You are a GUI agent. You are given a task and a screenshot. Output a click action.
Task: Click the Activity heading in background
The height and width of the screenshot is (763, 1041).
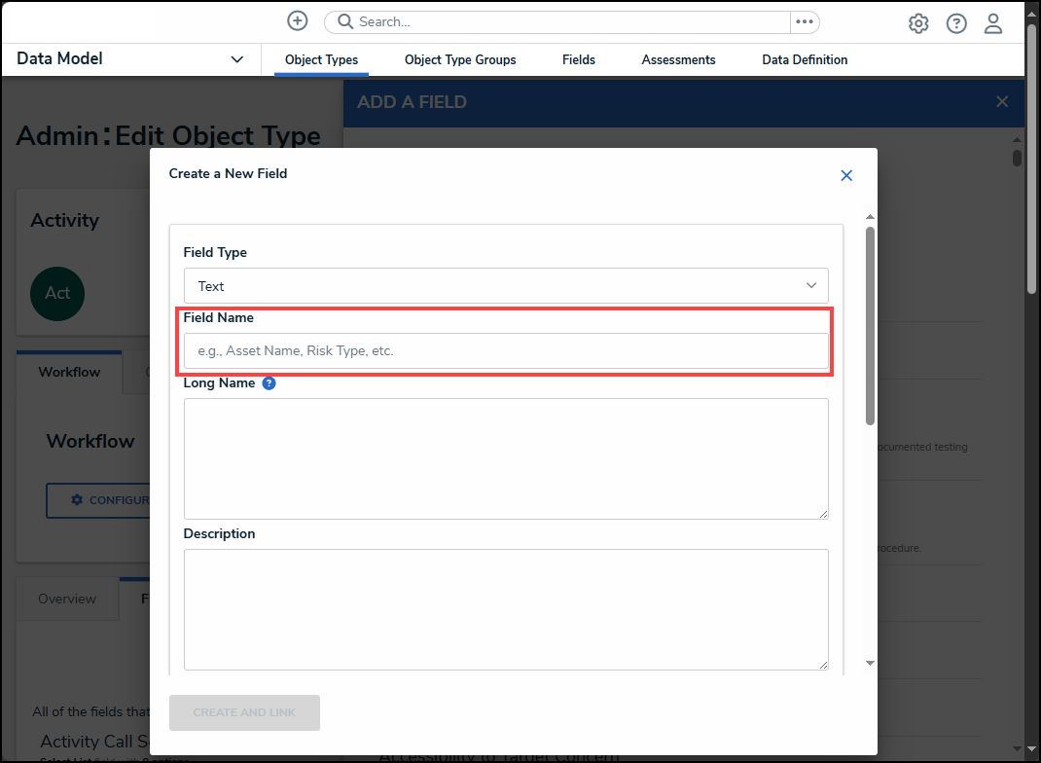[64, 220]
